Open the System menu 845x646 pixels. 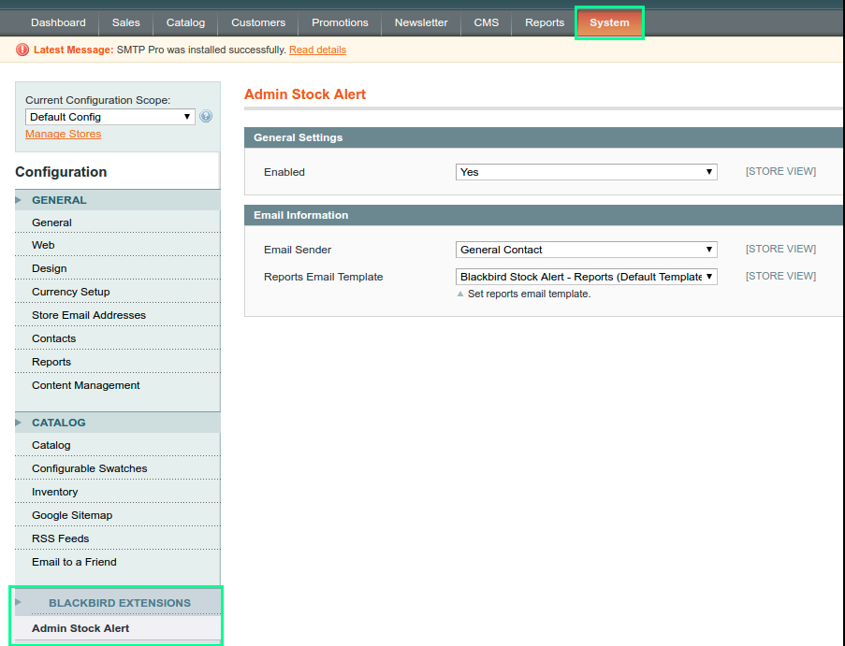tap(609, 22)
